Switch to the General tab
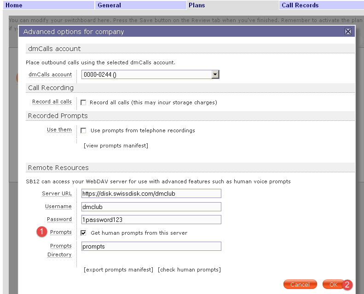This screenshot has width=364, height=294. [x=141, y=5]
